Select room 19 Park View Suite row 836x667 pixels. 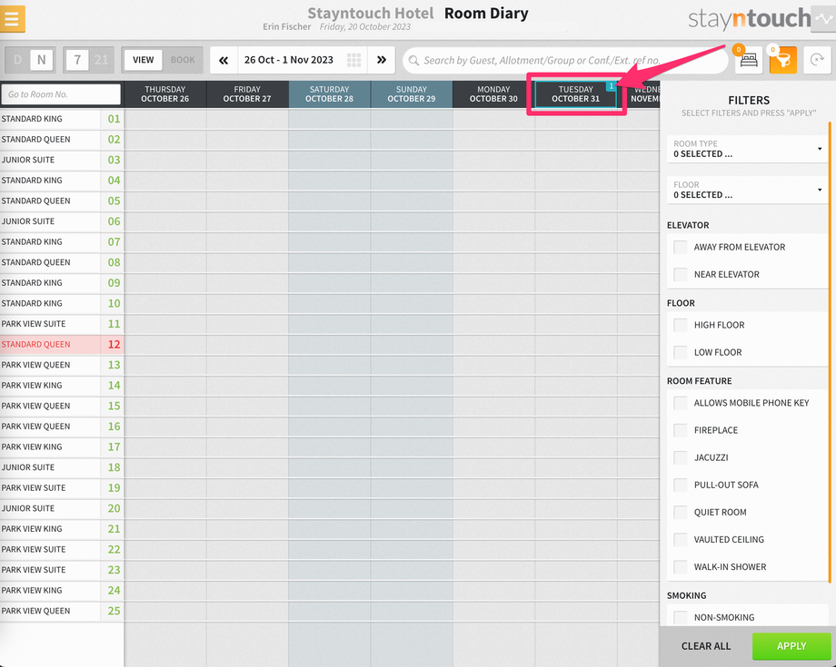(62, 487)
